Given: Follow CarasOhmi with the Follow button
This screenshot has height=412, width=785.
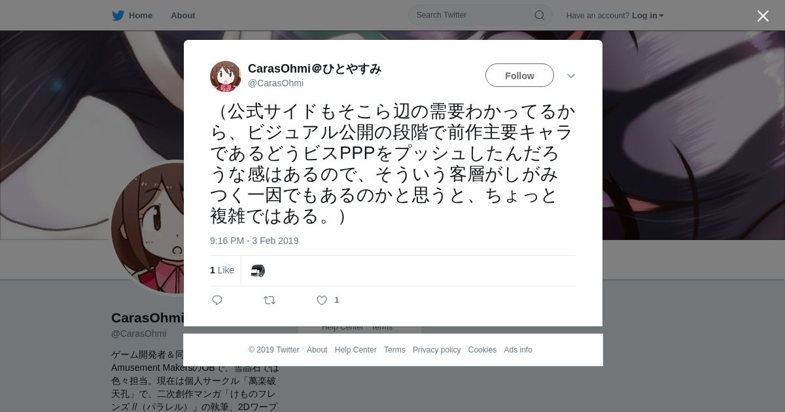Looking at the screenshot, I should click(519, 75).
